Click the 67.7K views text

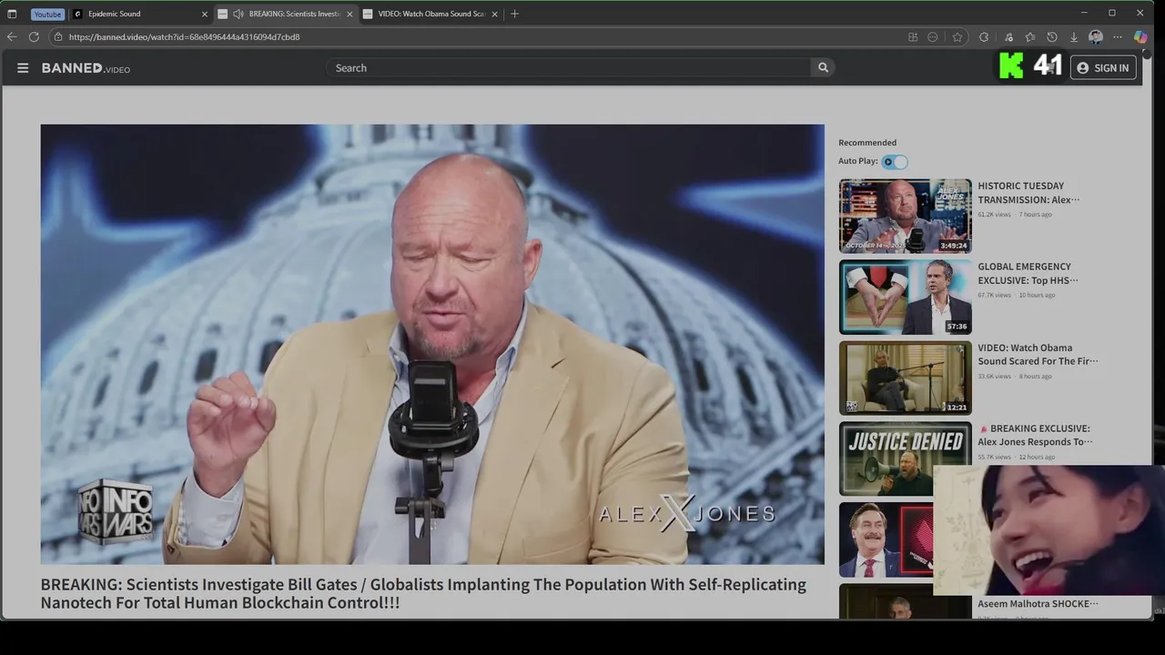point(994,296)
